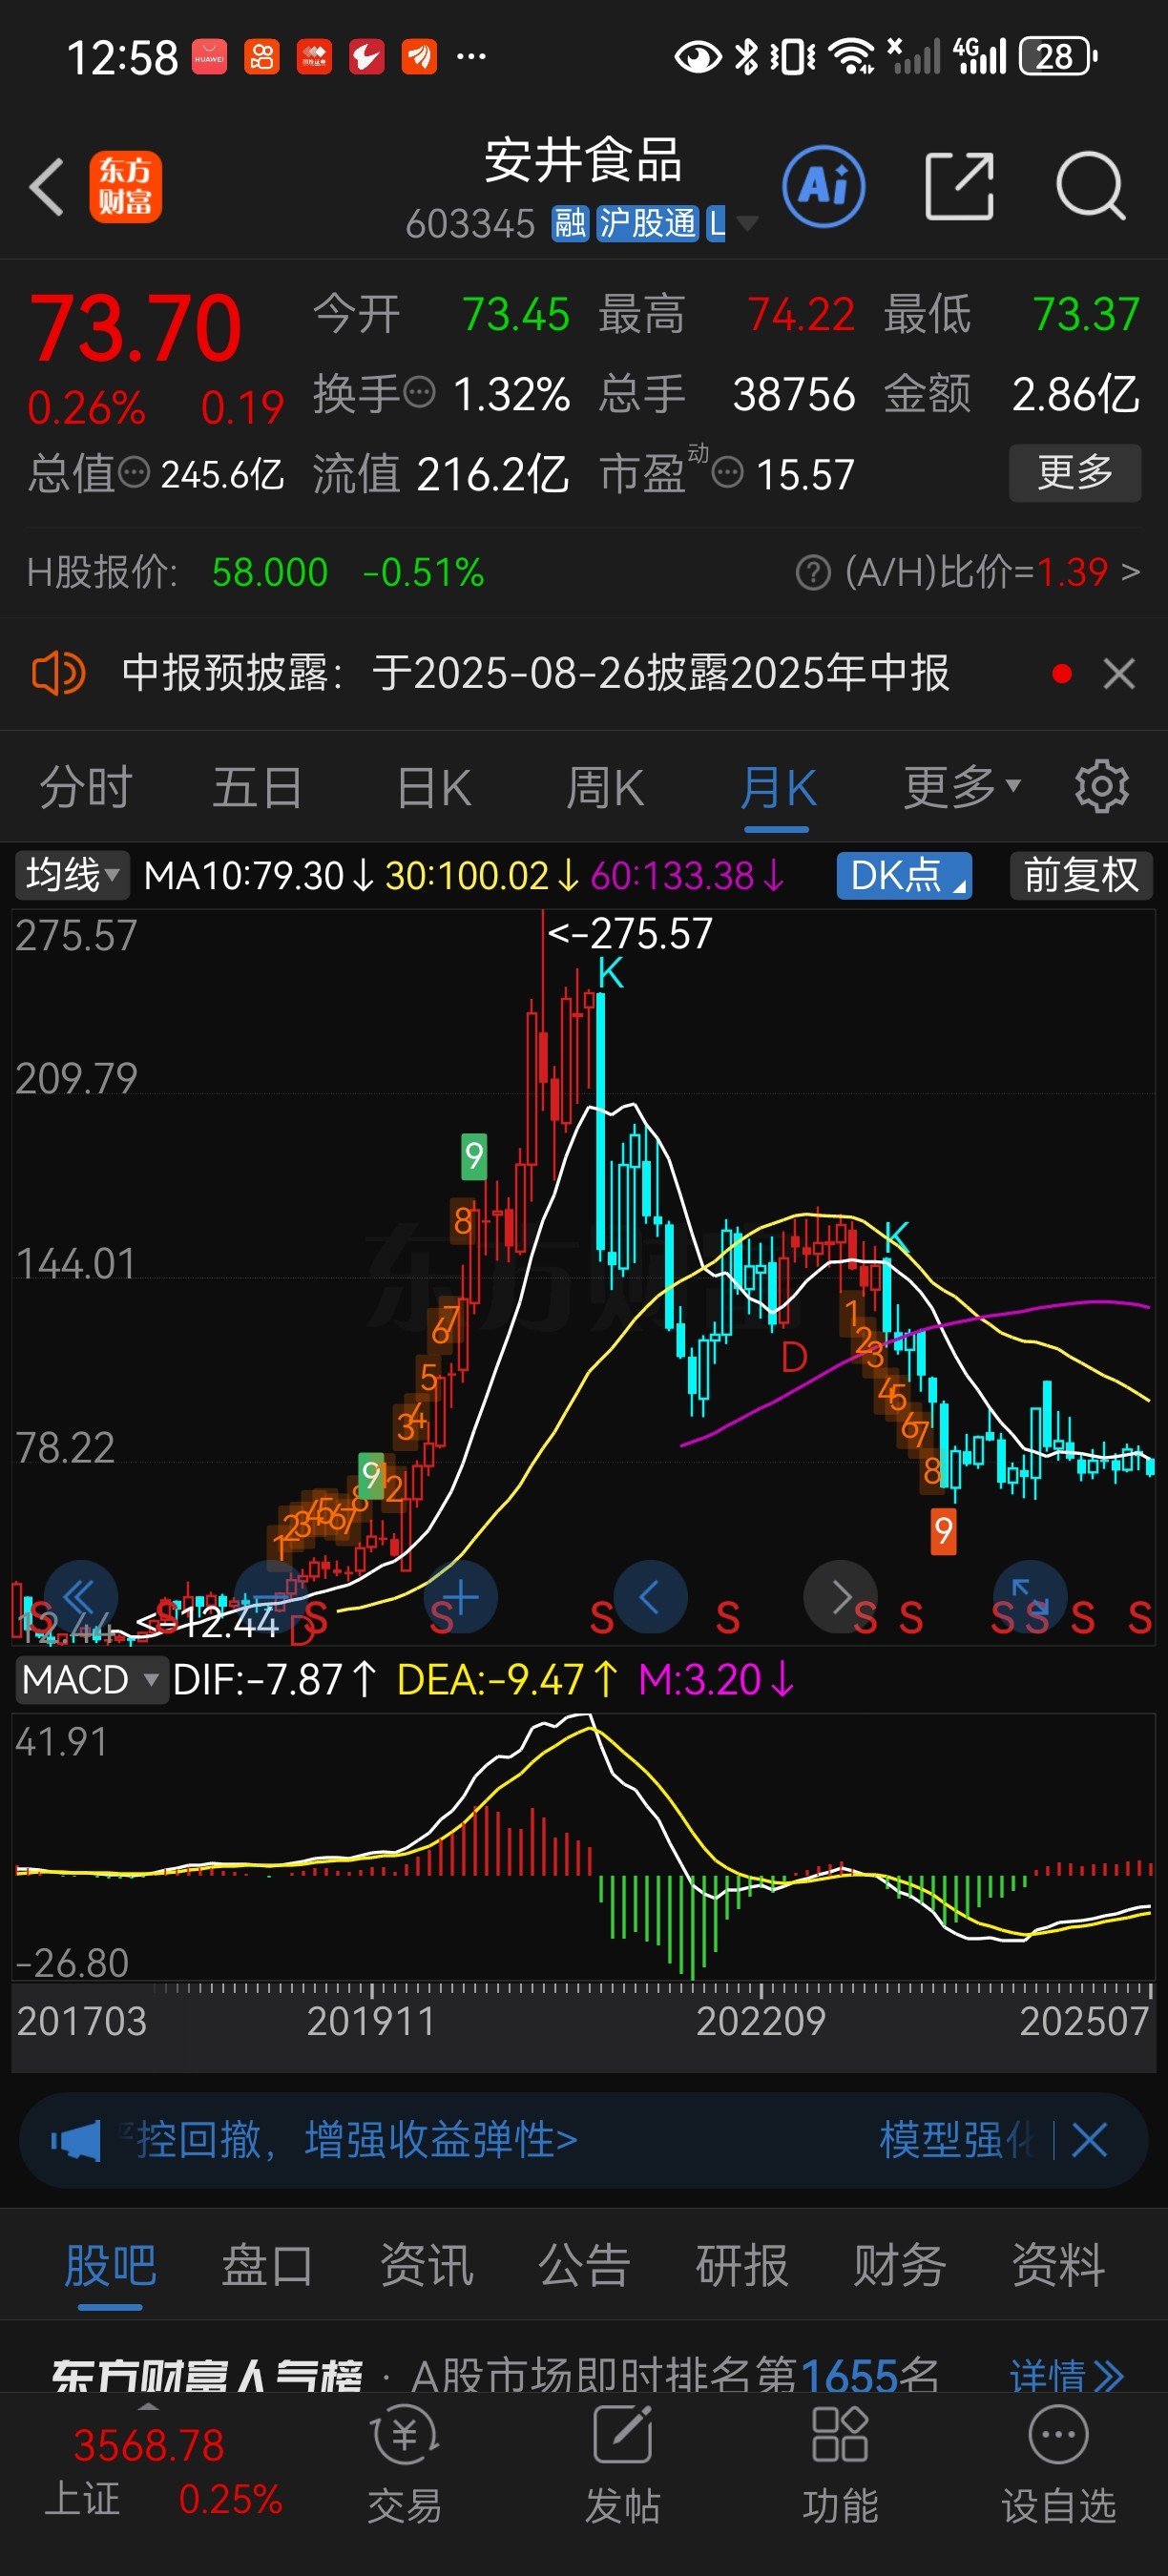1168x2576 pixels.
Task: Move chart left with single arrow
Action: [650, 1597]
